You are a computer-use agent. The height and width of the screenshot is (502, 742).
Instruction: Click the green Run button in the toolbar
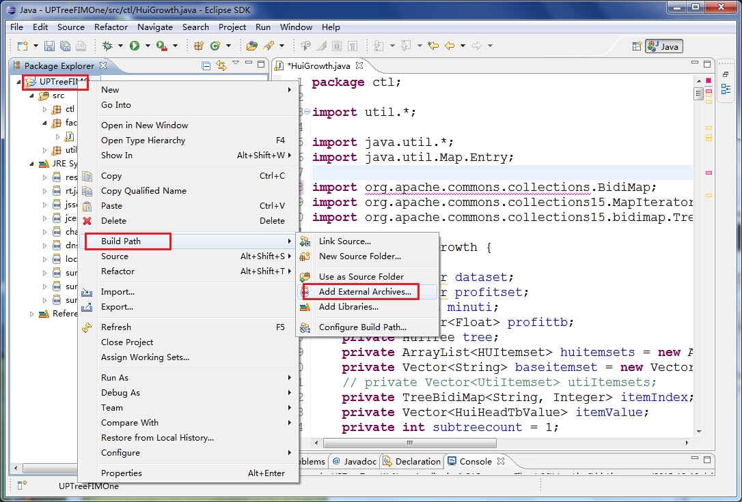click(x=134, y=46)
